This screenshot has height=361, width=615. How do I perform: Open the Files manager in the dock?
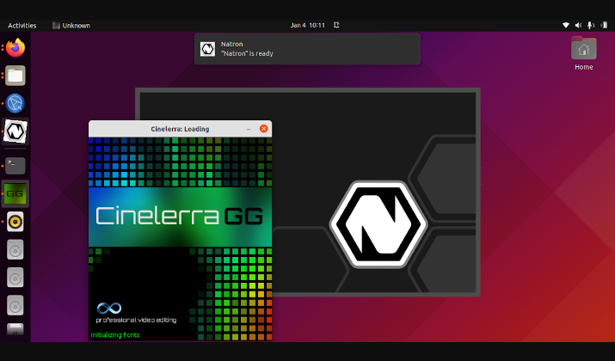(x=15, y=76)
